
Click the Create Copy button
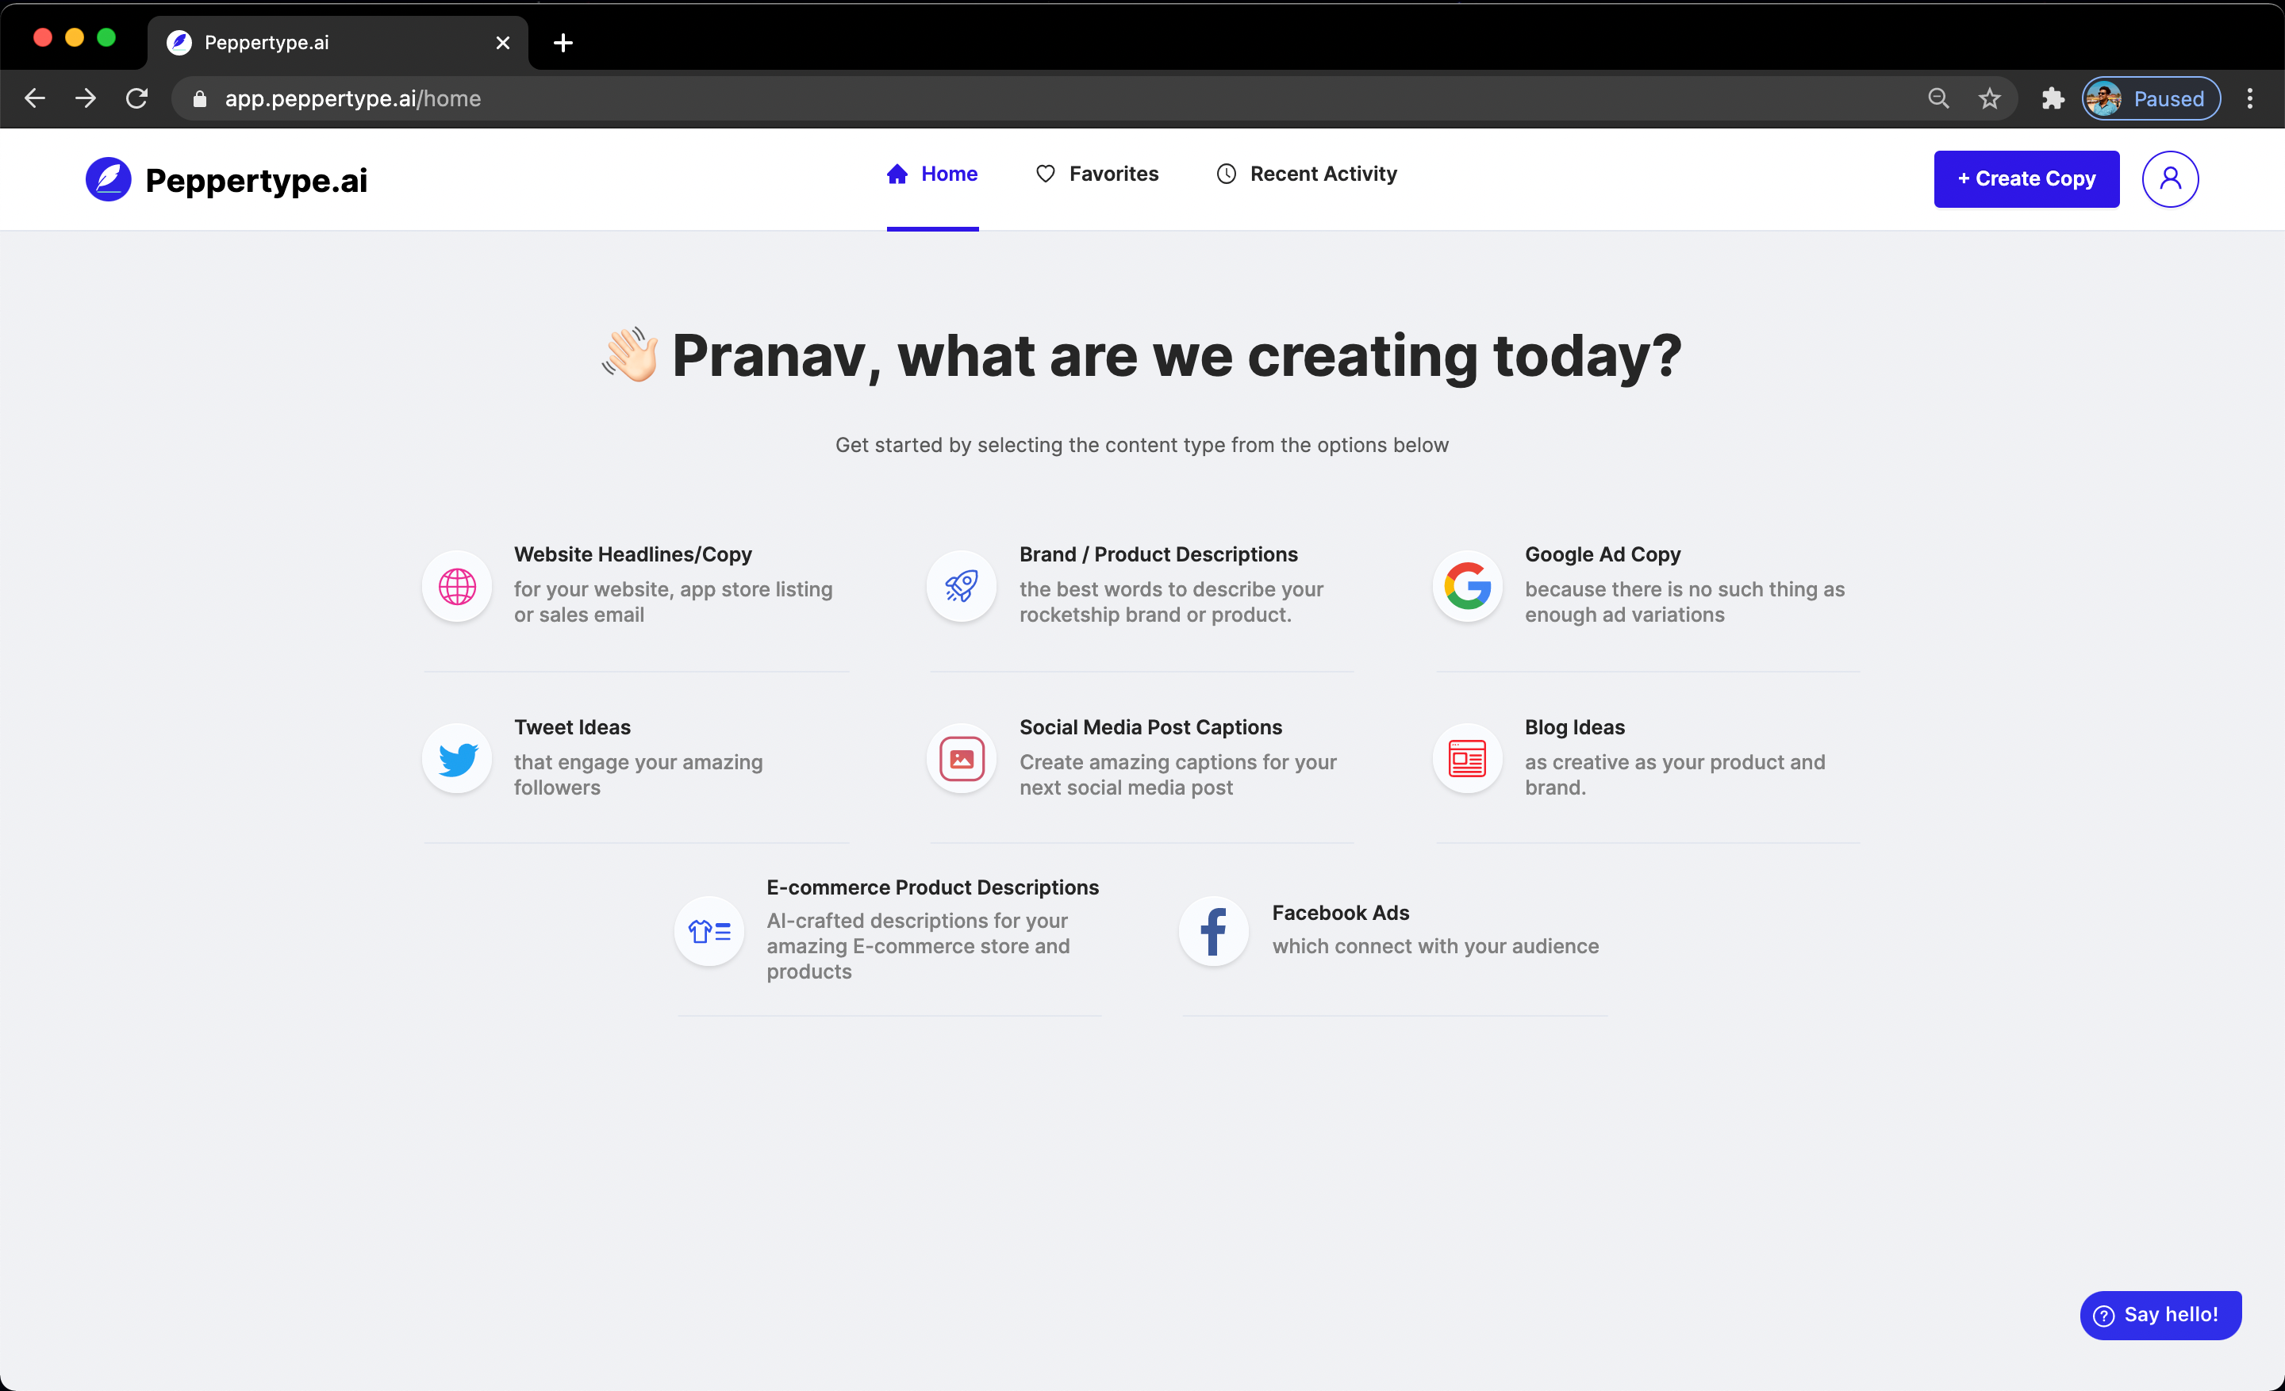(x=2026, y=179)
